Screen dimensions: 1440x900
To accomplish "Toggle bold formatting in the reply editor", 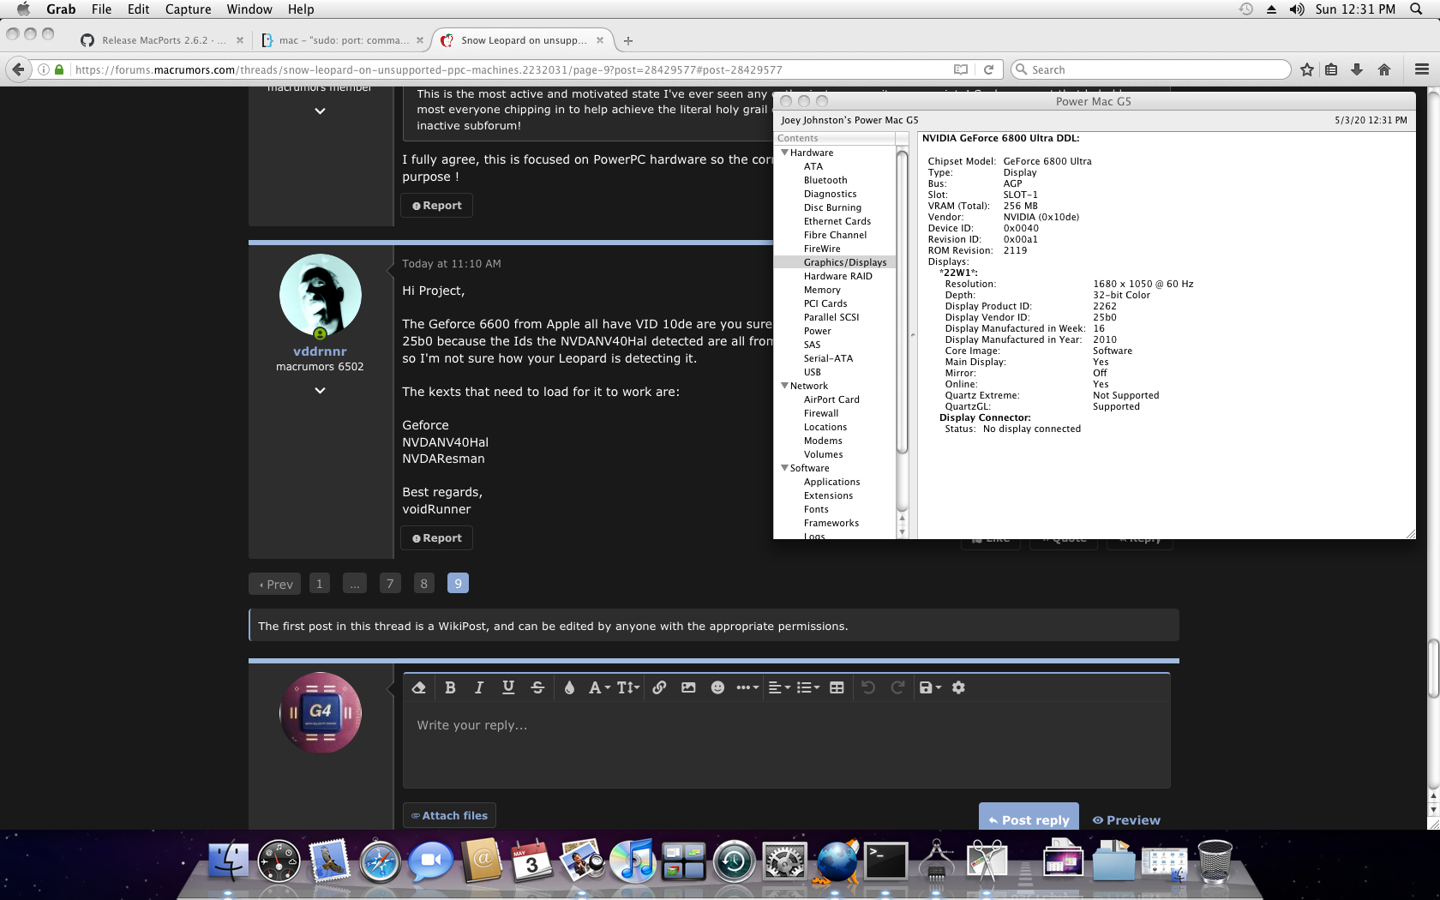I will click(x=450, y=687).
